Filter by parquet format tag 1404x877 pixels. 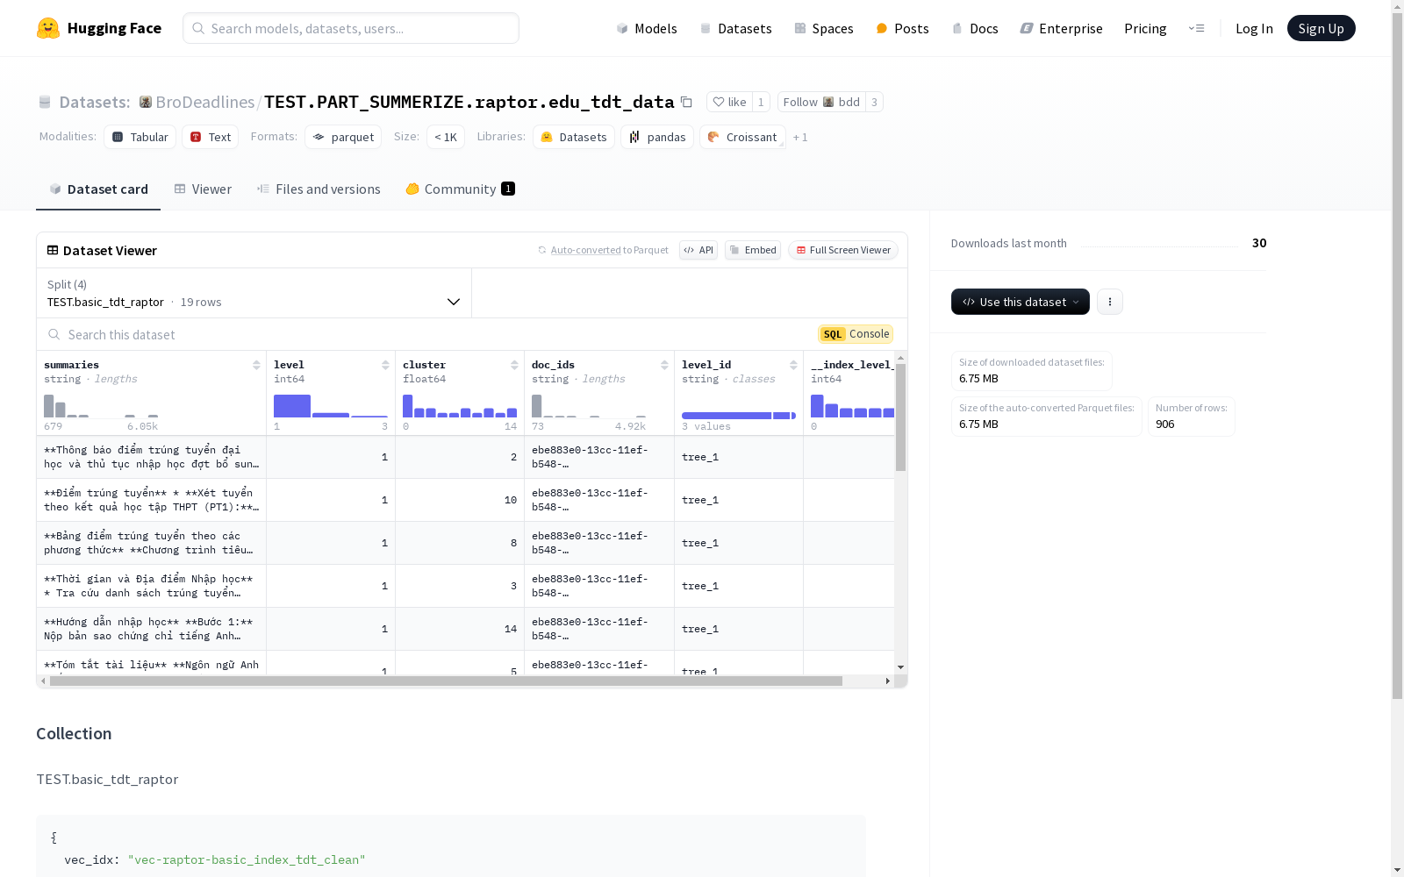click(x=343, y=137)
